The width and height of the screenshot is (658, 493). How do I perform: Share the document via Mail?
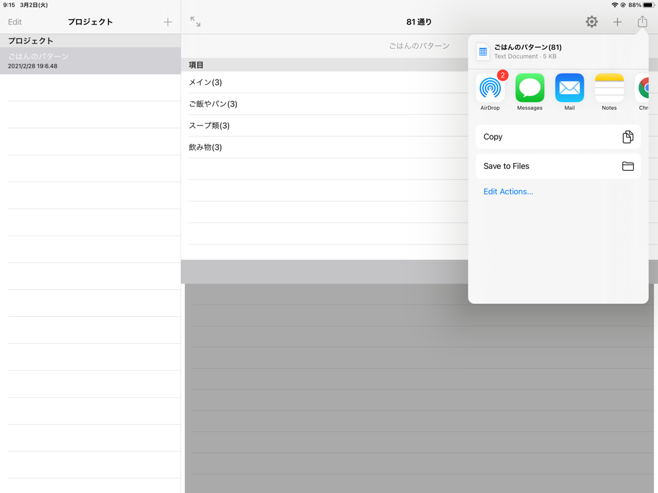coord(569,88)
